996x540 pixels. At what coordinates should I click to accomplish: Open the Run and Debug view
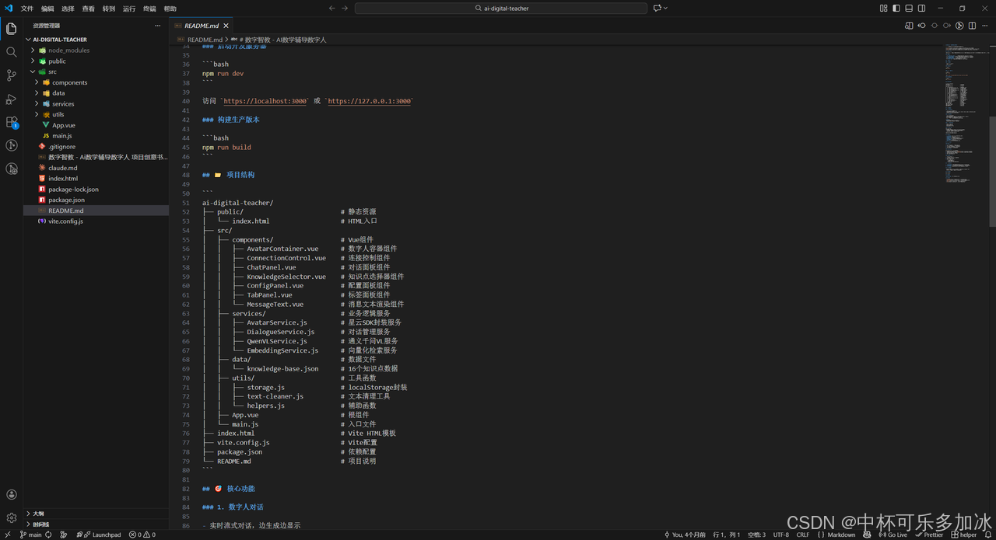point(11,99)
